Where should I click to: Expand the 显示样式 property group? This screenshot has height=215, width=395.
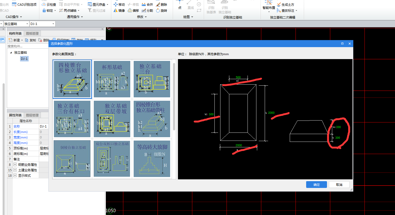15,175
